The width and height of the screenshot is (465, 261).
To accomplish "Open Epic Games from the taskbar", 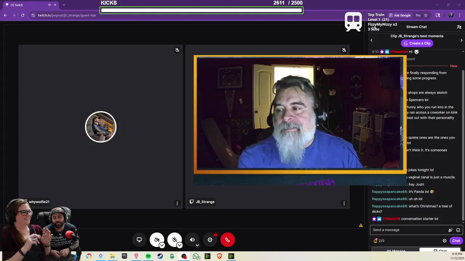I will 125,256.
